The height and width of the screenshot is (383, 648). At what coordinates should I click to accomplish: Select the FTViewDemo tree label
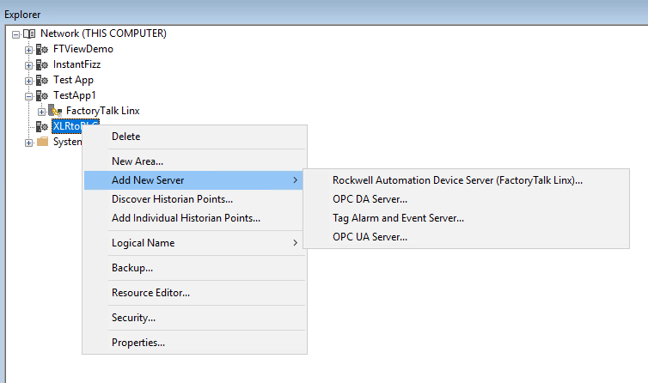(83, 49)
